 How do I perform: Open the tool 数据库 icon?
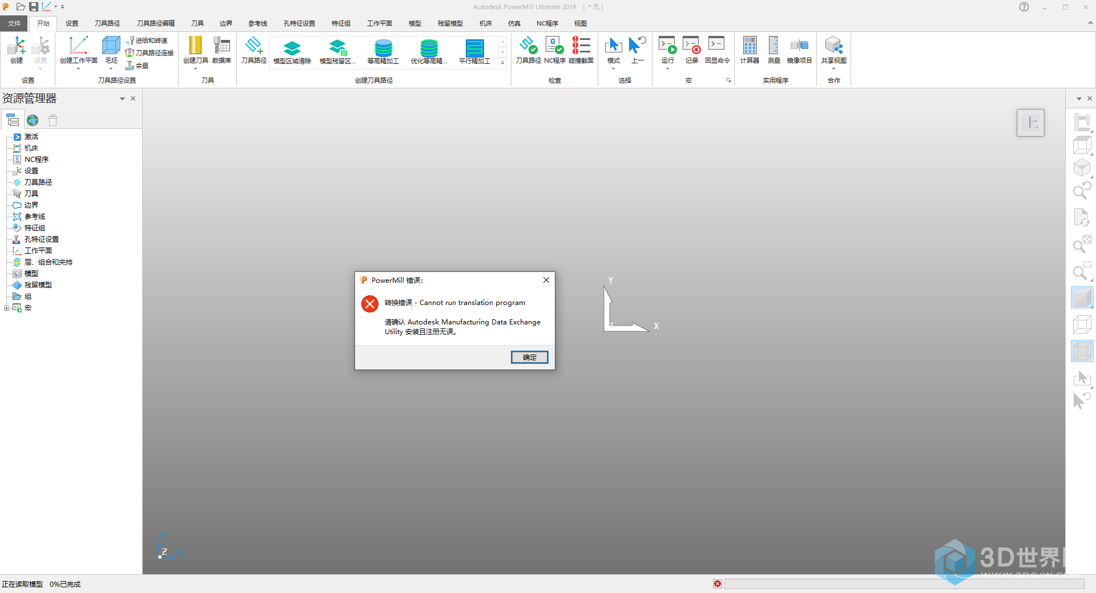(221, 50)
